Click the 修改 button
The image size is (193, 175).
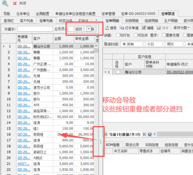click(x=79, y=29)
